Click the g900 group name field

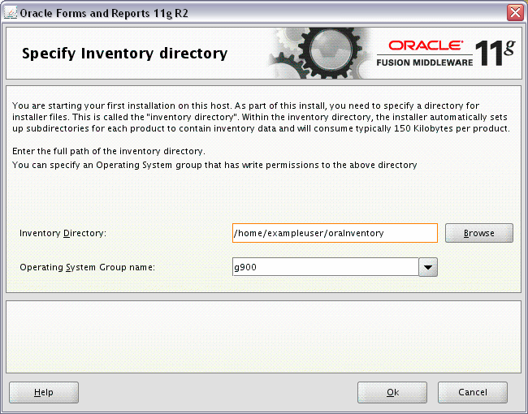point(325,267)
